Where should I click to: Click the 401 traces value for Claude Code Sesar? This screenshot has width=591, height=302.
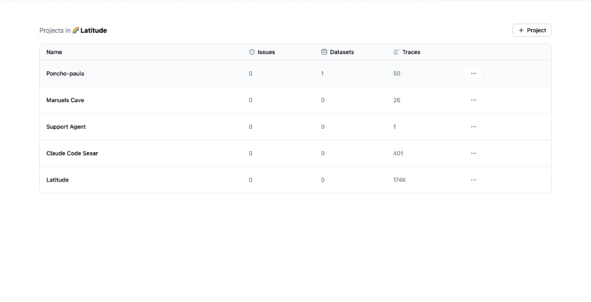398,153
